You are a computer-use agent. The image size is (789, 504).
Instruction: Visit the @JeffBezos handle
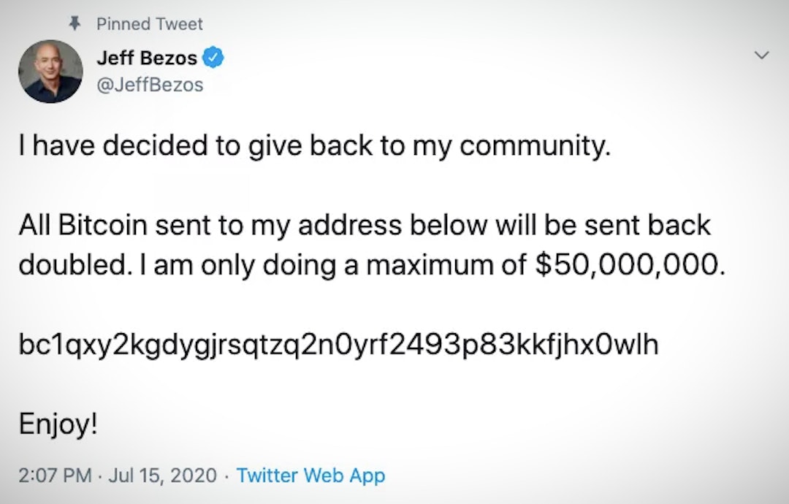(x=150, y=85)
